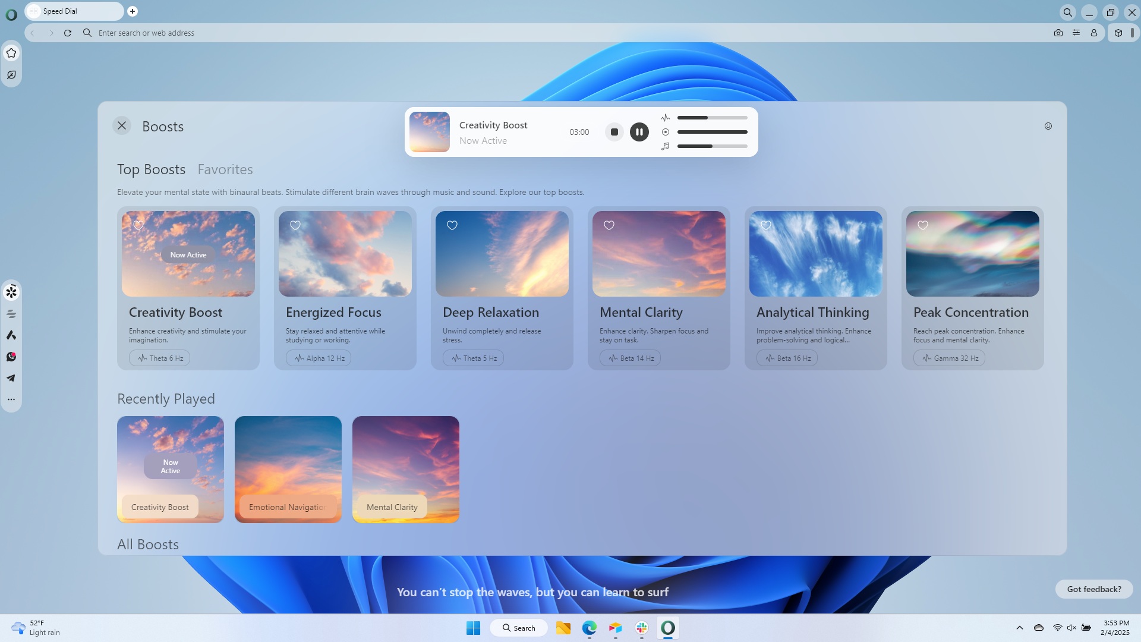Viewport: 1141px width, 642px height.
Task: Open File Explorer from the taskbar
Action: point(563,628)
